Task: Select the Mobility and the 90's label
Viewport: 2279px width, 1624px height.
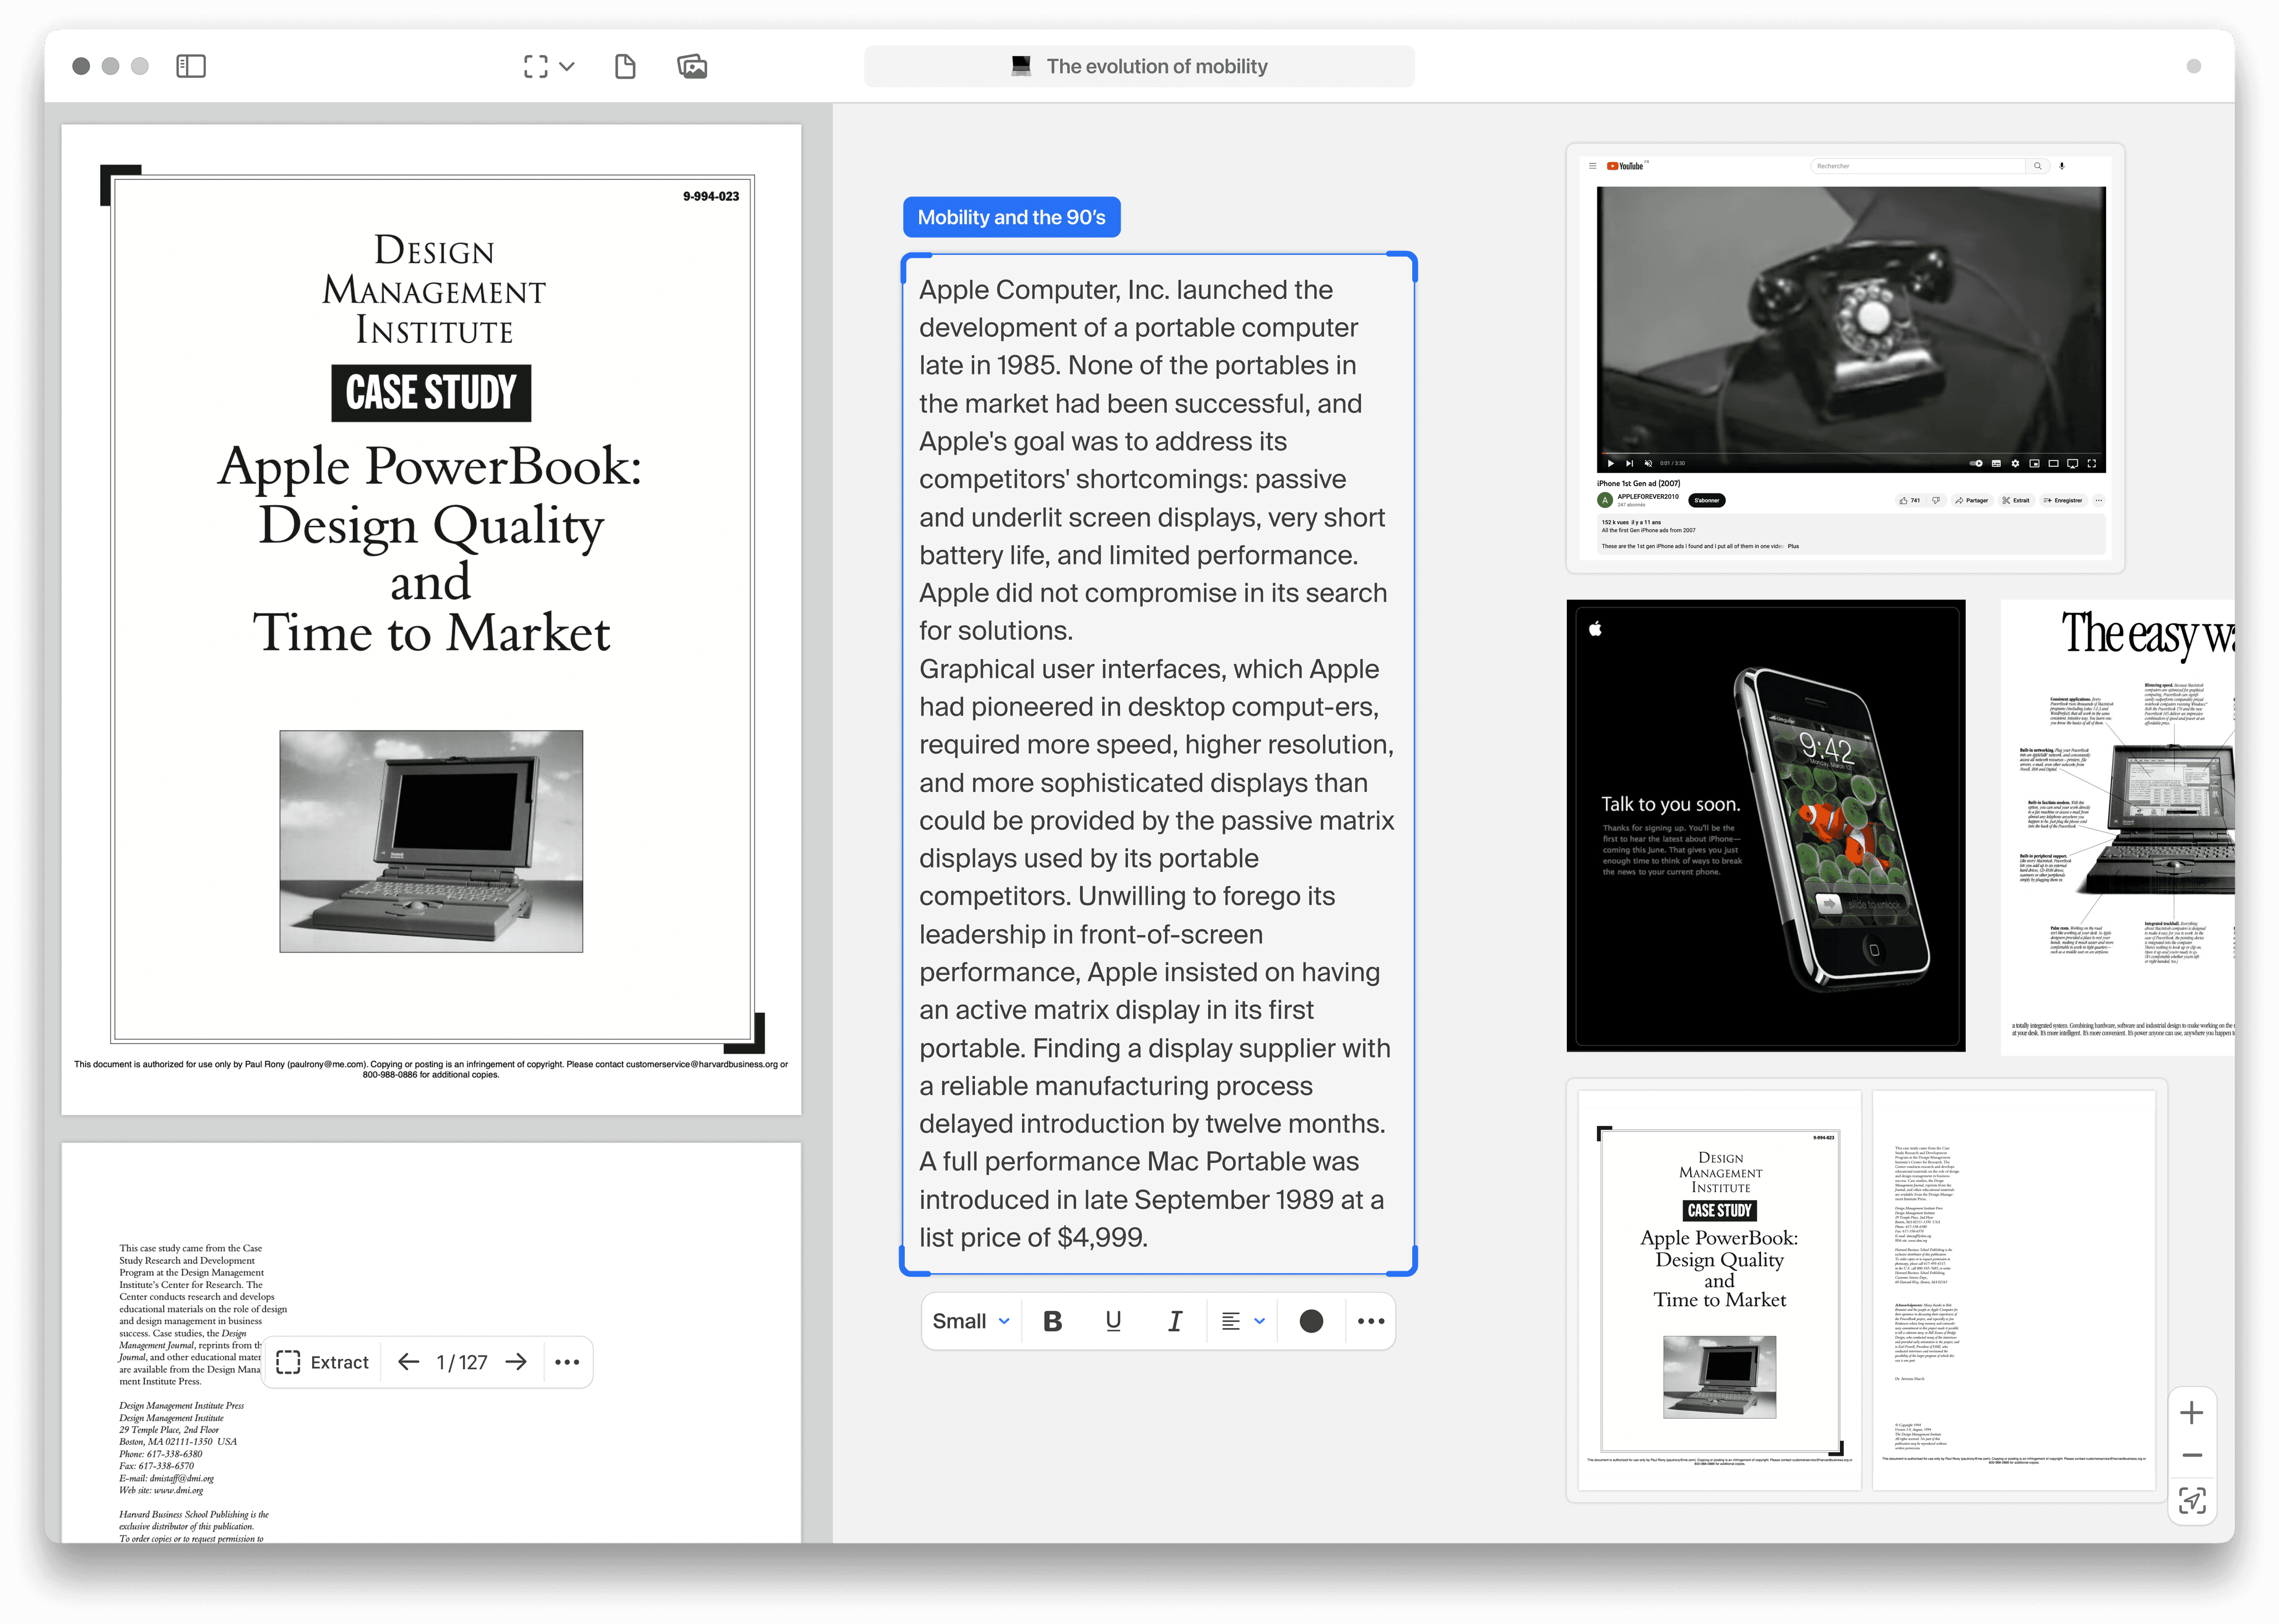Action: (1011, 217)
